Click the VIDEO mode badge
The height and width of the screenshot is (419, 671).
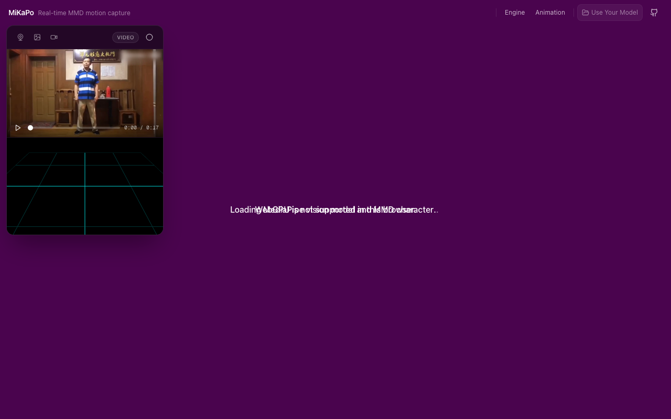[x=125, y=37]
